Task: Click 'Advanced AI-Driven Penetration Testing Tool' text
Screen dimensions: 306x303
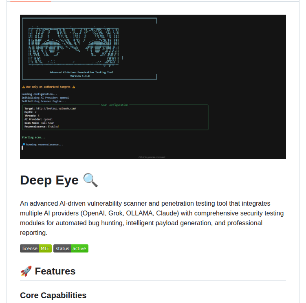Action: click(81, 72)
